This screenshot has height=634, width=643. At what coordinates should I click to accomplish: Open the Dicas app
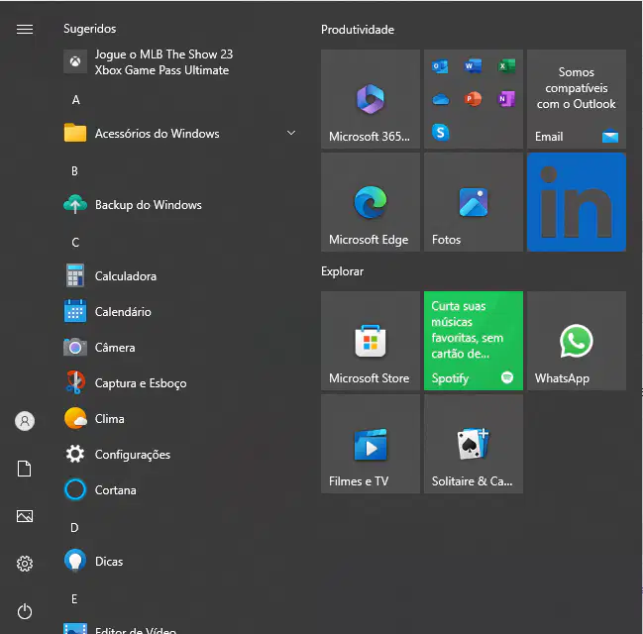tap(93, 562)
